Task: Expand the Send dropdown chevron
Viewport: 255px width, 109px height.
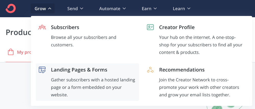Action: point(82,9)
